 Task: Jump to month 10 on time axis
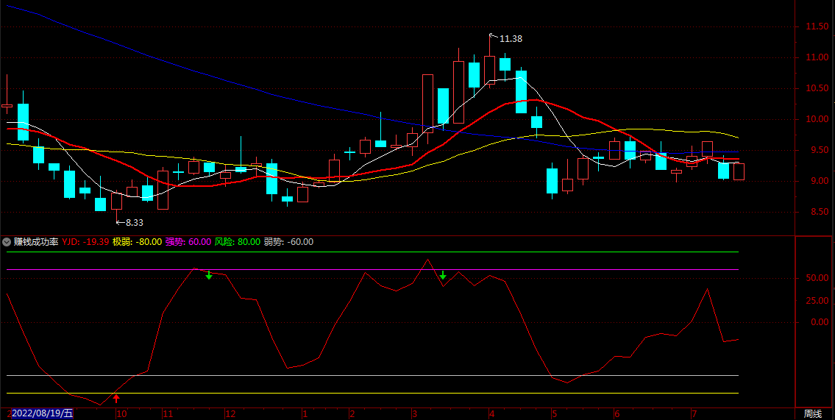pos(122,414)
